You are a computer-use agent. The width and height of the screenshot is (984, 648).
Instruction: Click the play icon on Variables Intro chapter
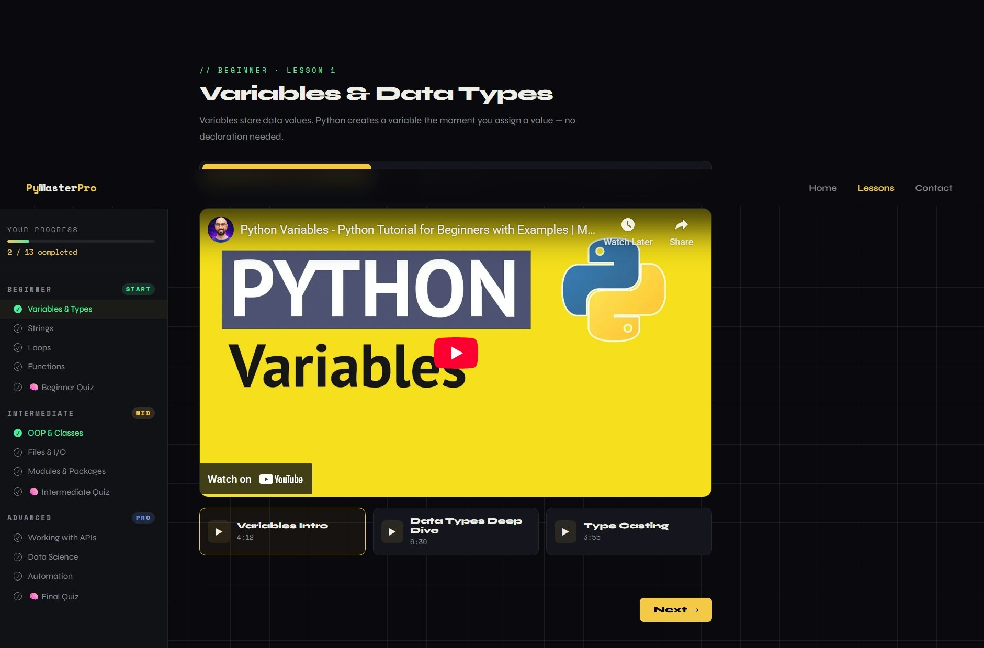218,531
